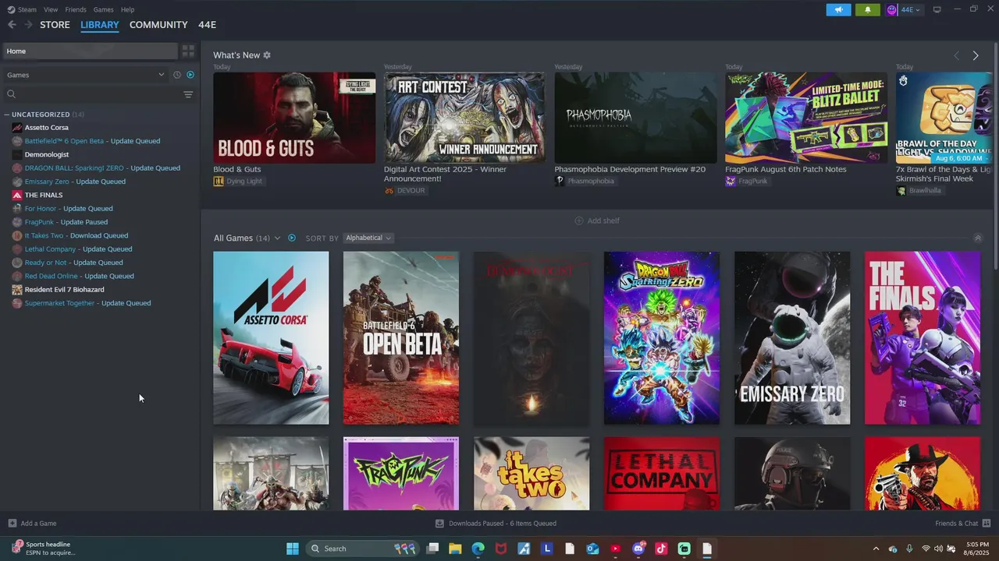Screen dimensions: 999x561
Task: Open File Explorer from taskbar
Action: point(455,549)
